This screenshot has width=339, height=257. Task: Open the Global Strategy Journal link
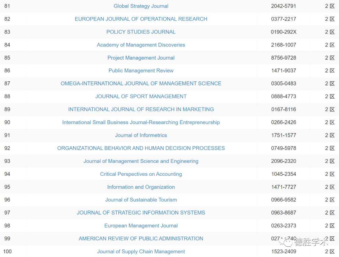(141, 6)
